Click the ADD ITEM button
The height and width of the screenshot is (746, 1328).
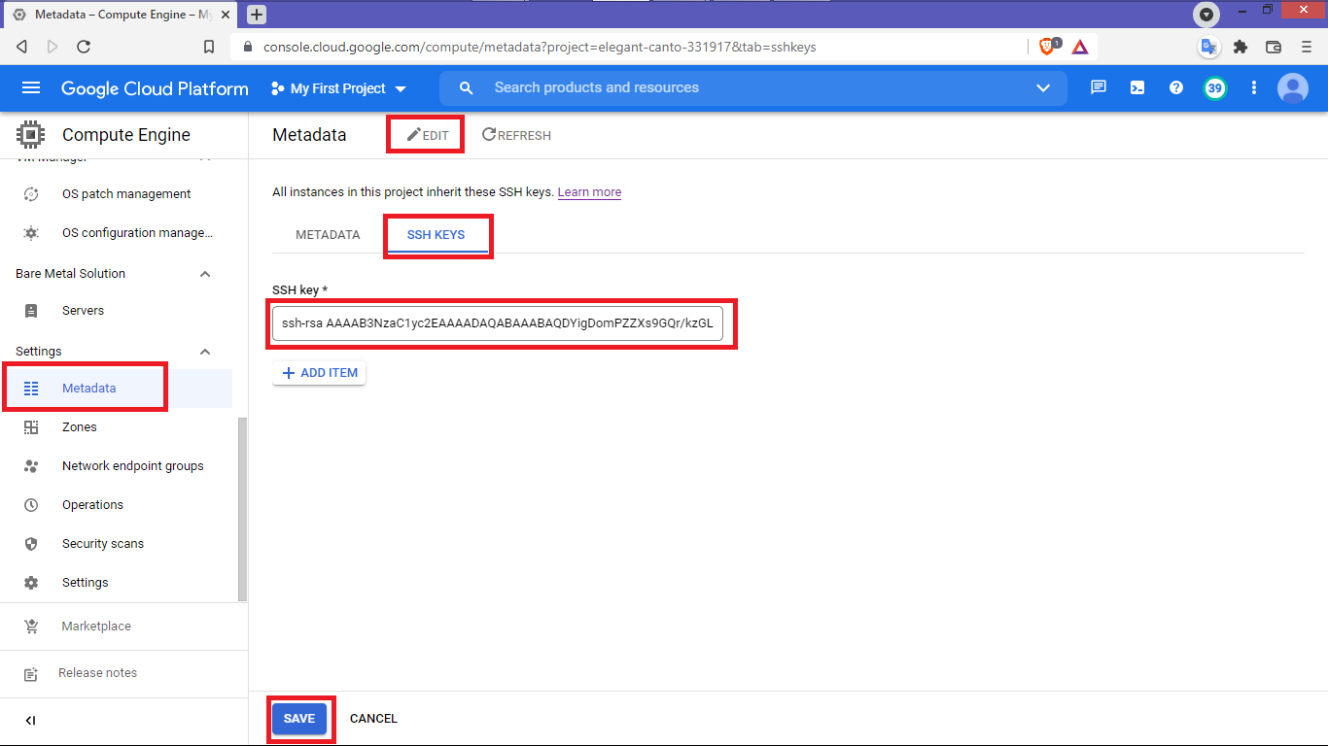coord(320,373)
